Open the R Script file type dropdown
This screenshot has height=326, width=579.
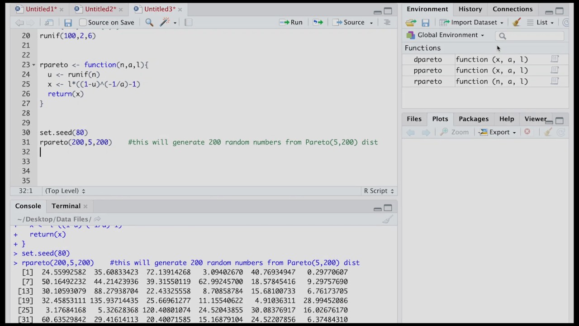379,191
